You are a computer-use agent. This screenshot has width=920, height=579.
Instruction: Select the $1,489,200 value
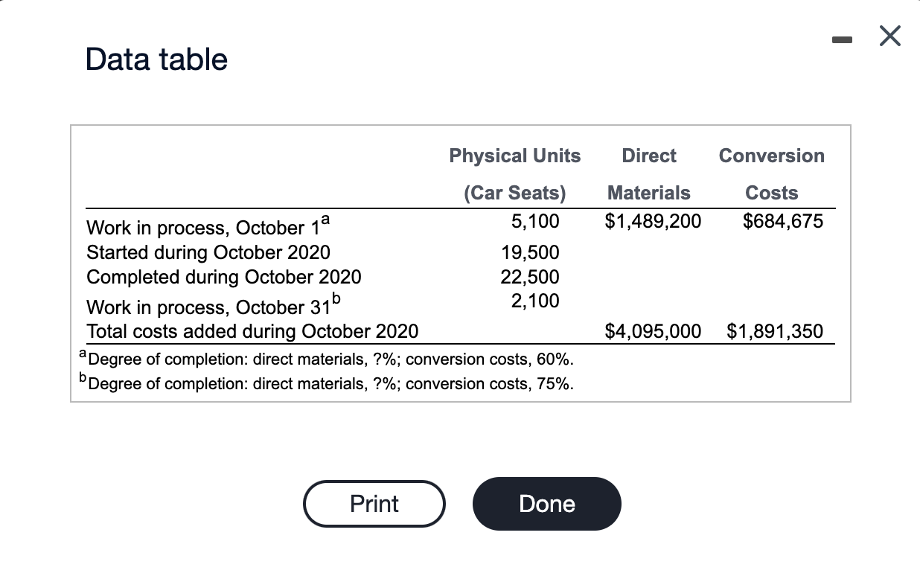pos(653,221)
